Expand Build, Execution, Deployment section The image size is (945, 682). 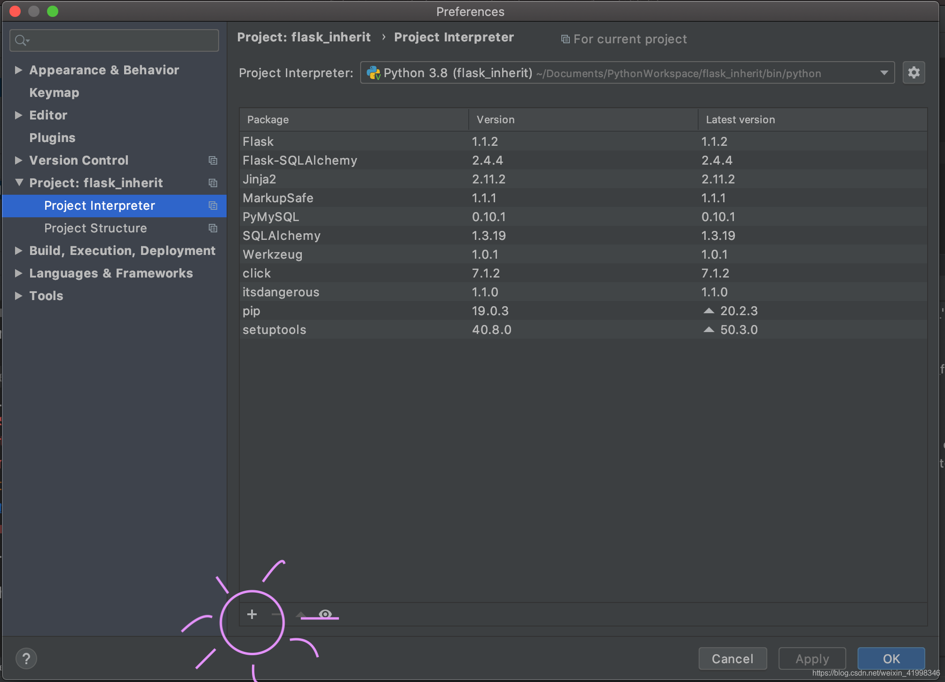[18, 251]
